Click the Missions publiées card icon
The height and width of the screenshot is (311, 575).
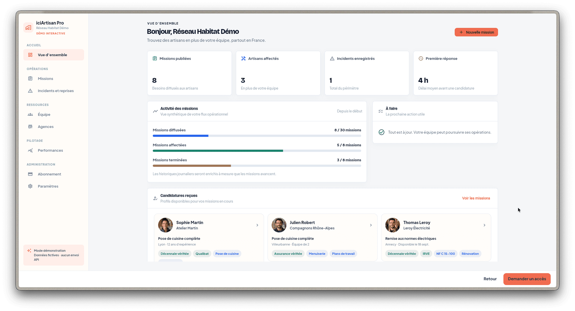coord(155,58)
